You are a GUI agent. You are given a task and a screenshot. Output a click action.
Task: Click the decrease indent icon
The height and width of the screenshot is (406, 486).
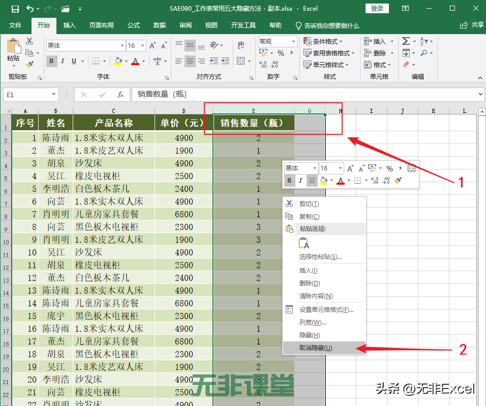(x=214, y=61)
